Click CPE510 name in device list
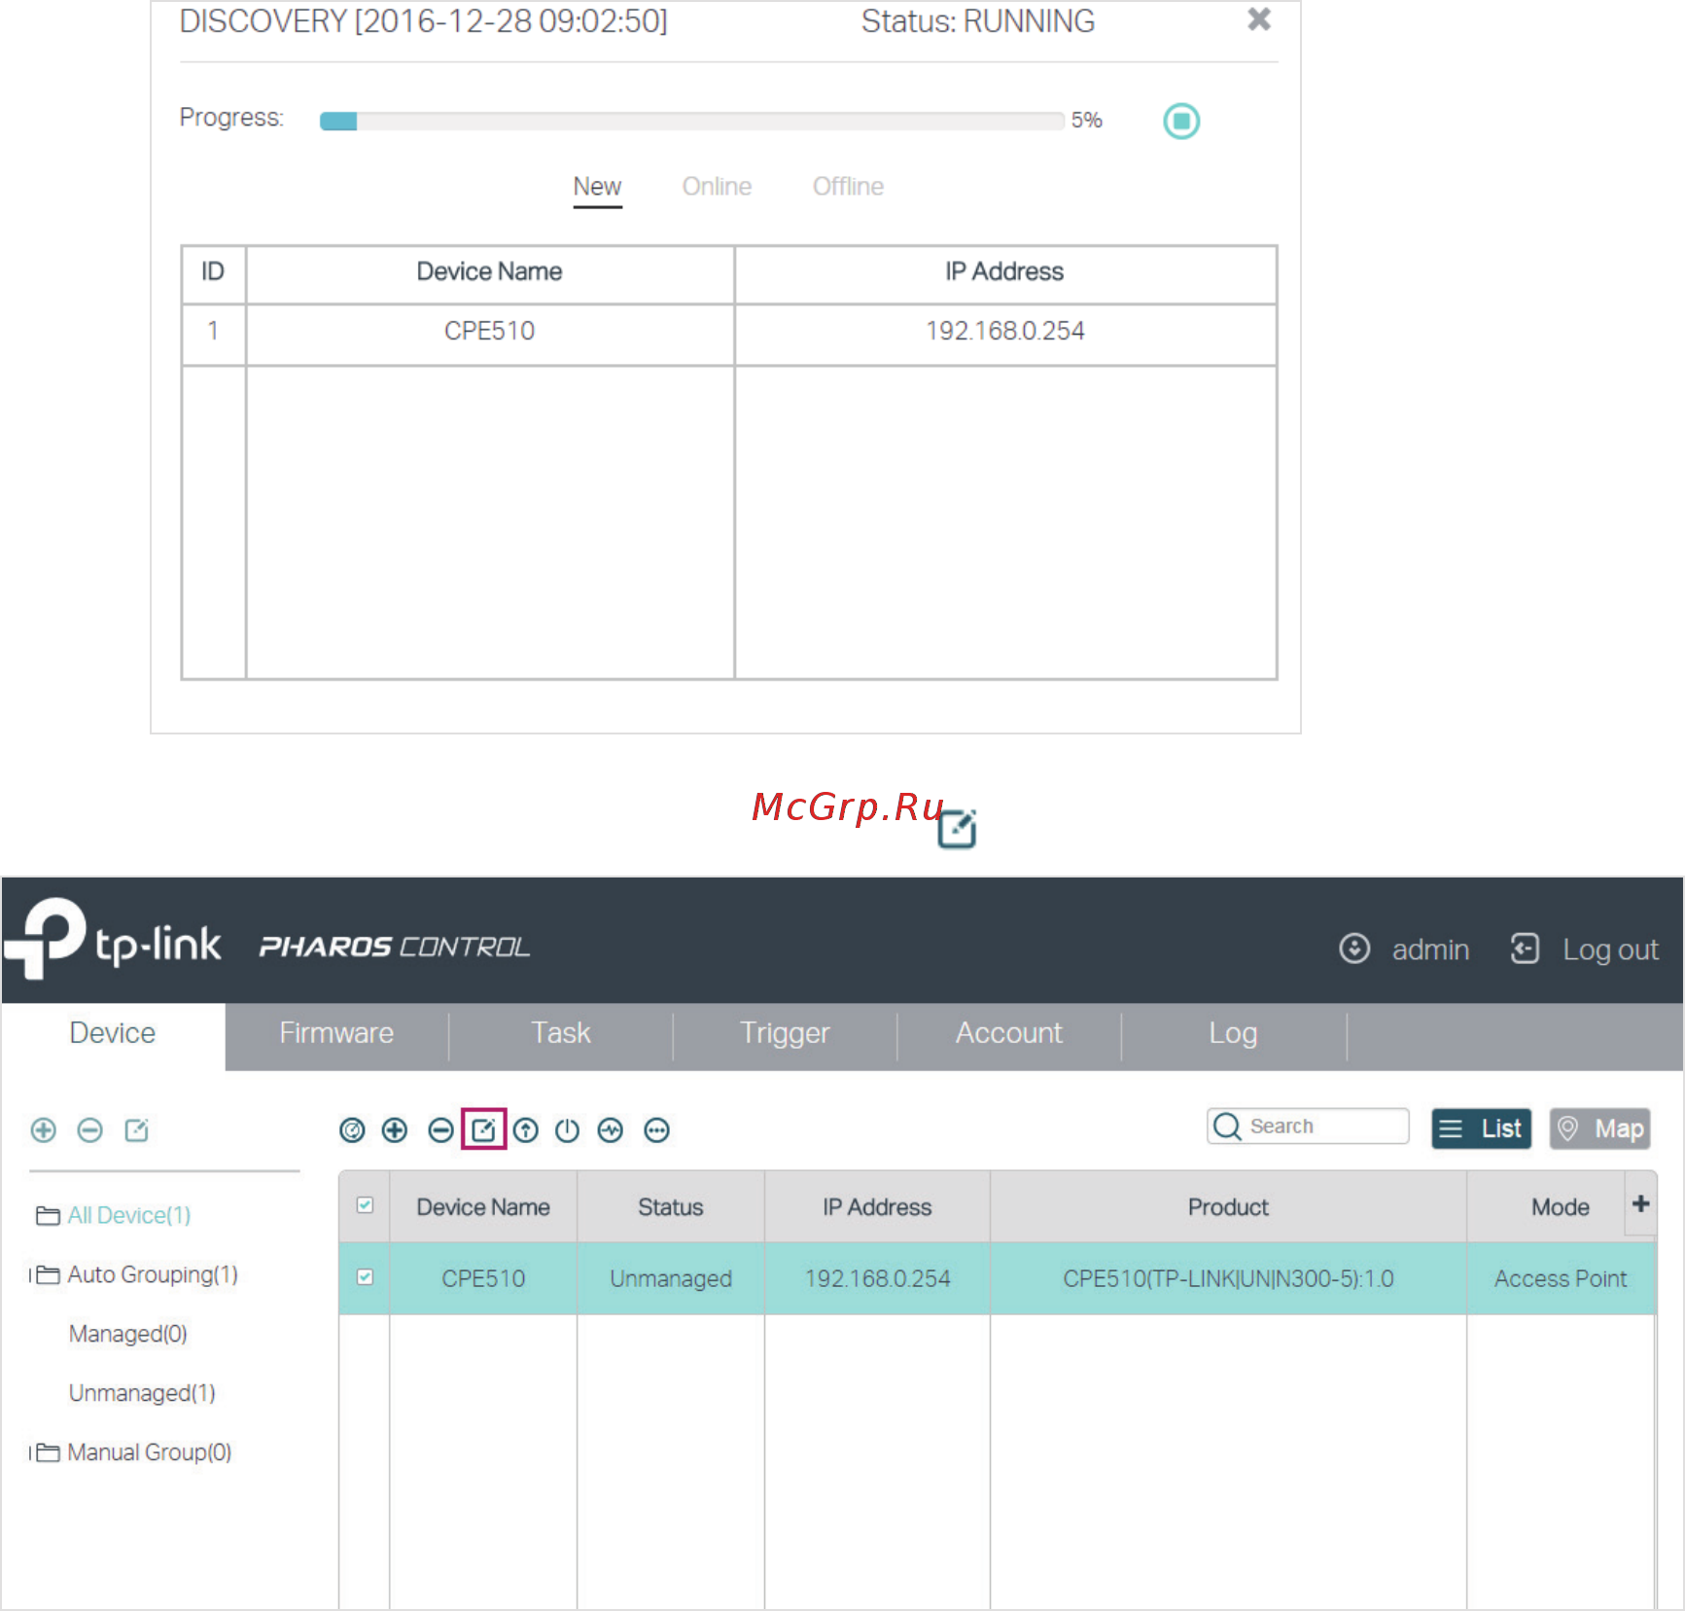The image size is (1685, 1611). 483,1279
